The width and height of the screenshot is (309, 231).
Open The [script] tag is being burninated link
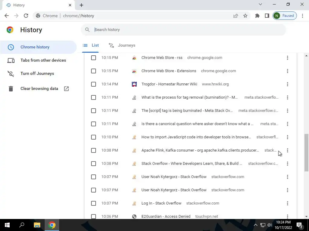(187, 111)
